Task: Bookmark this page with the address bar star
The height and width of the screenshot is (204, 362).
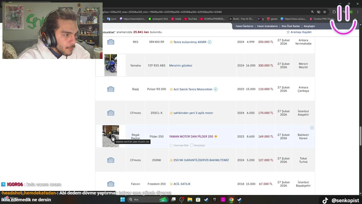Action: (325, 12)
